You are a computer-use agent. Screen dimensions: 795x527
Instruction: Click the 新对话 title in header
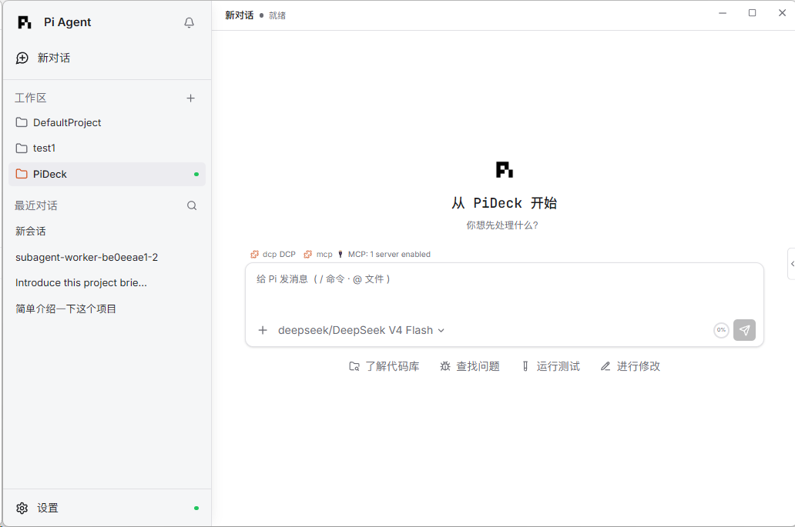click(240, 15)
